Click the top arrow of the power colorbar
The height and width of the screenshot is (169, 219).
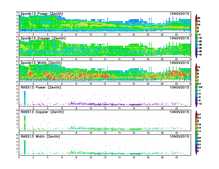click(196, 15)
